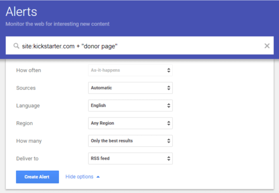
Task: Open the Deliver to dropdown set to RSS feed
Action: (x=130, y=158)
